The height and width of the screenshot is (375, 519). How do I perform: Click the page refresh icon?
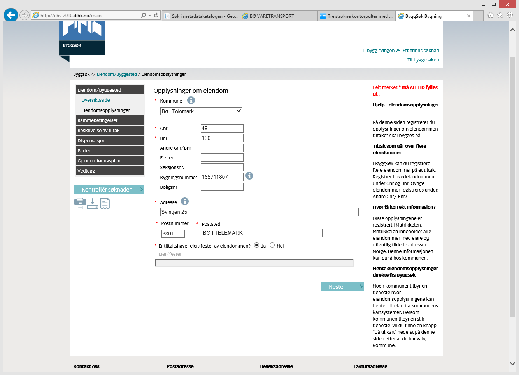pyautogui.click(x=156, y=16)
